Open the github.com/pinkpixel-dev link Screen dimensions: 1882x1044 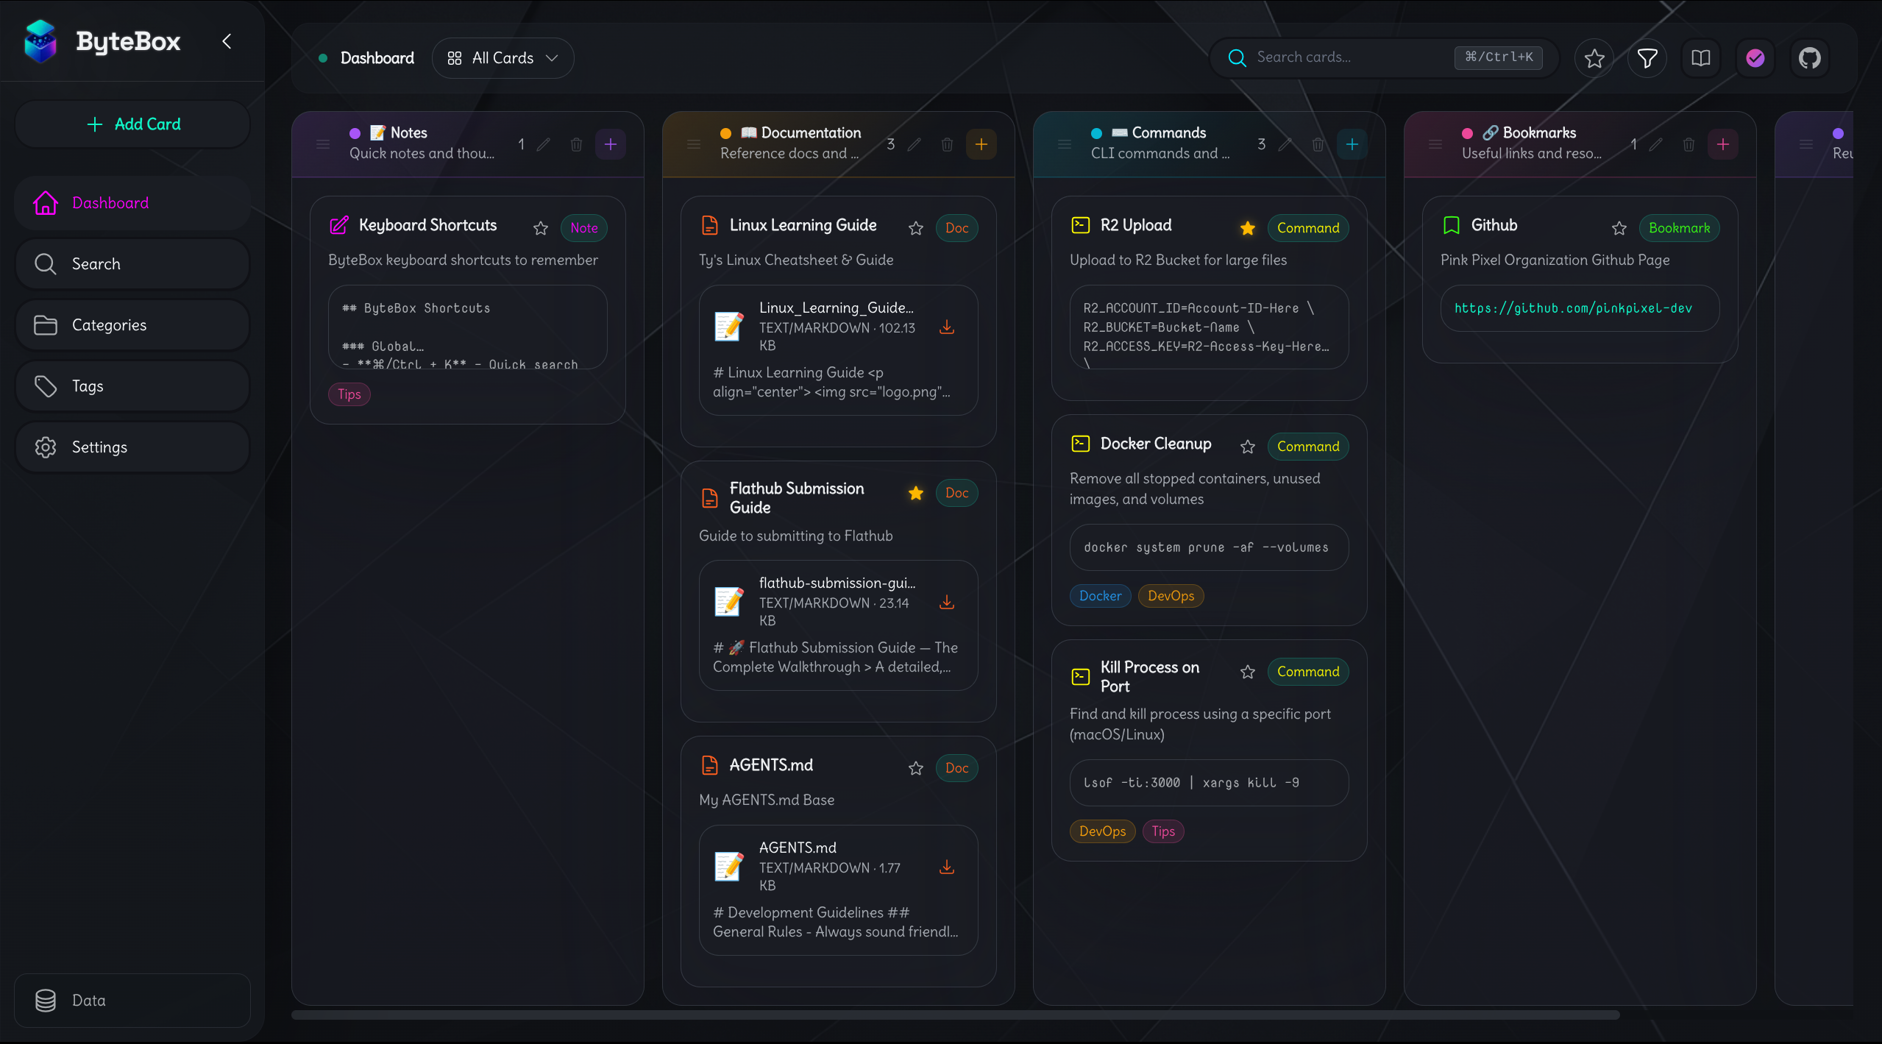1573,308
